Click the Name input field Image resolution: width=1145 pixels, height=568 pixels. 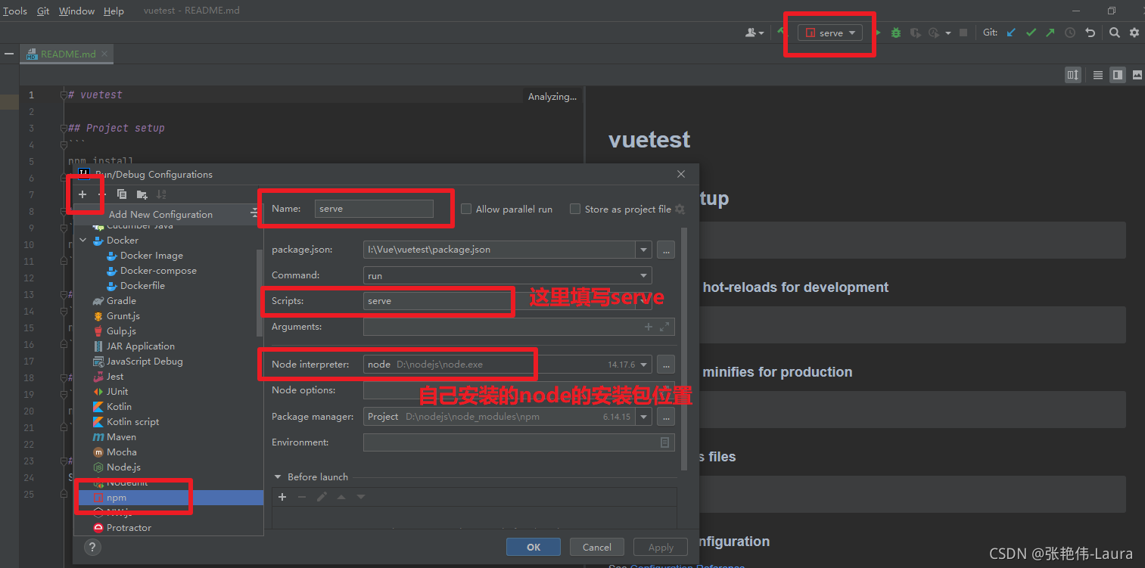374,209
